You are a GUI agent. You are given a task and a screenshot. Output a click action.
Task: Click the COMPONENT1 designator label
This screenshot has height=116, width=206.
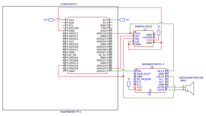[69, 4]
